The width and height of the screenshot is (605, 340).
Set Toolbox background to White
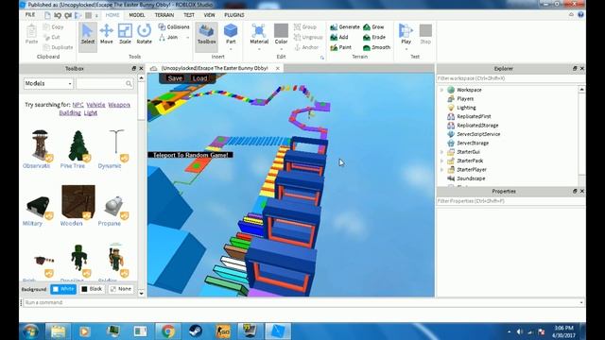pos(63,289)
